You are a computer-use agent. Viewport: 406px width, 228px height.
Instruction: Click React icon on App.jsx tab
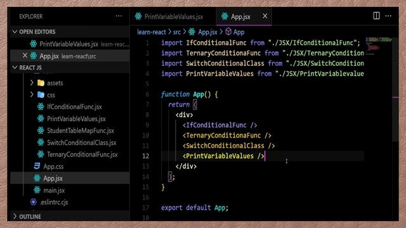click(225, 16)
